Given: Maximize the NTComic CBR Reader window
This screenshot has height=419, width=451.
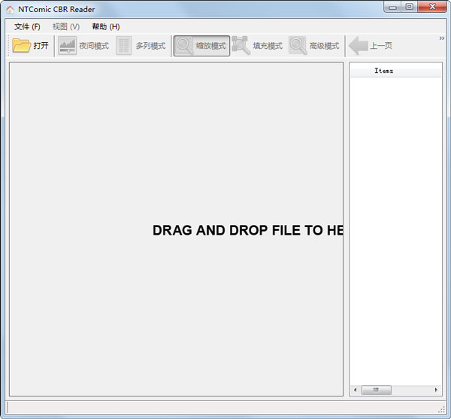Looking at the screenshot, I should point(410,6).
